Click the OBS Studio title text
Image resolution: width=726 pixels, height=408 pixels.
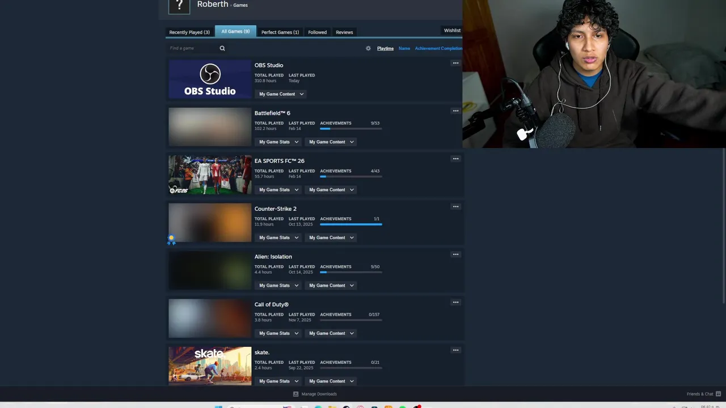pyautogui.click(x=269, y=65)
